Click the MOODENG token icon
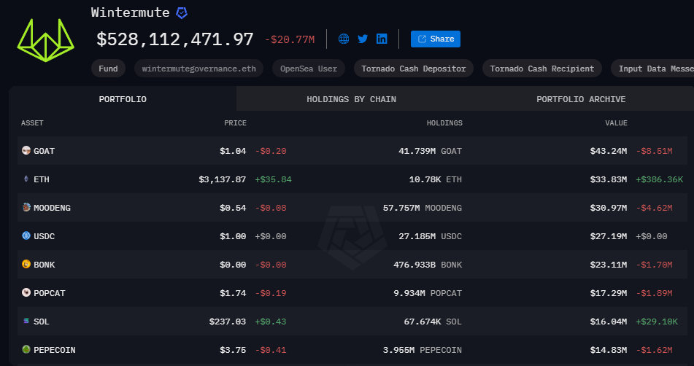Viewport: 694px width, 366px height. 26,207
